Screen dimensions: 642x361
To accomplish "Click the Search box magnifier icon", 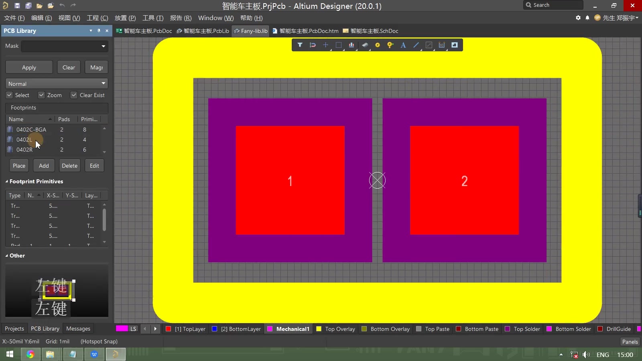I will (x=528, y=5).
